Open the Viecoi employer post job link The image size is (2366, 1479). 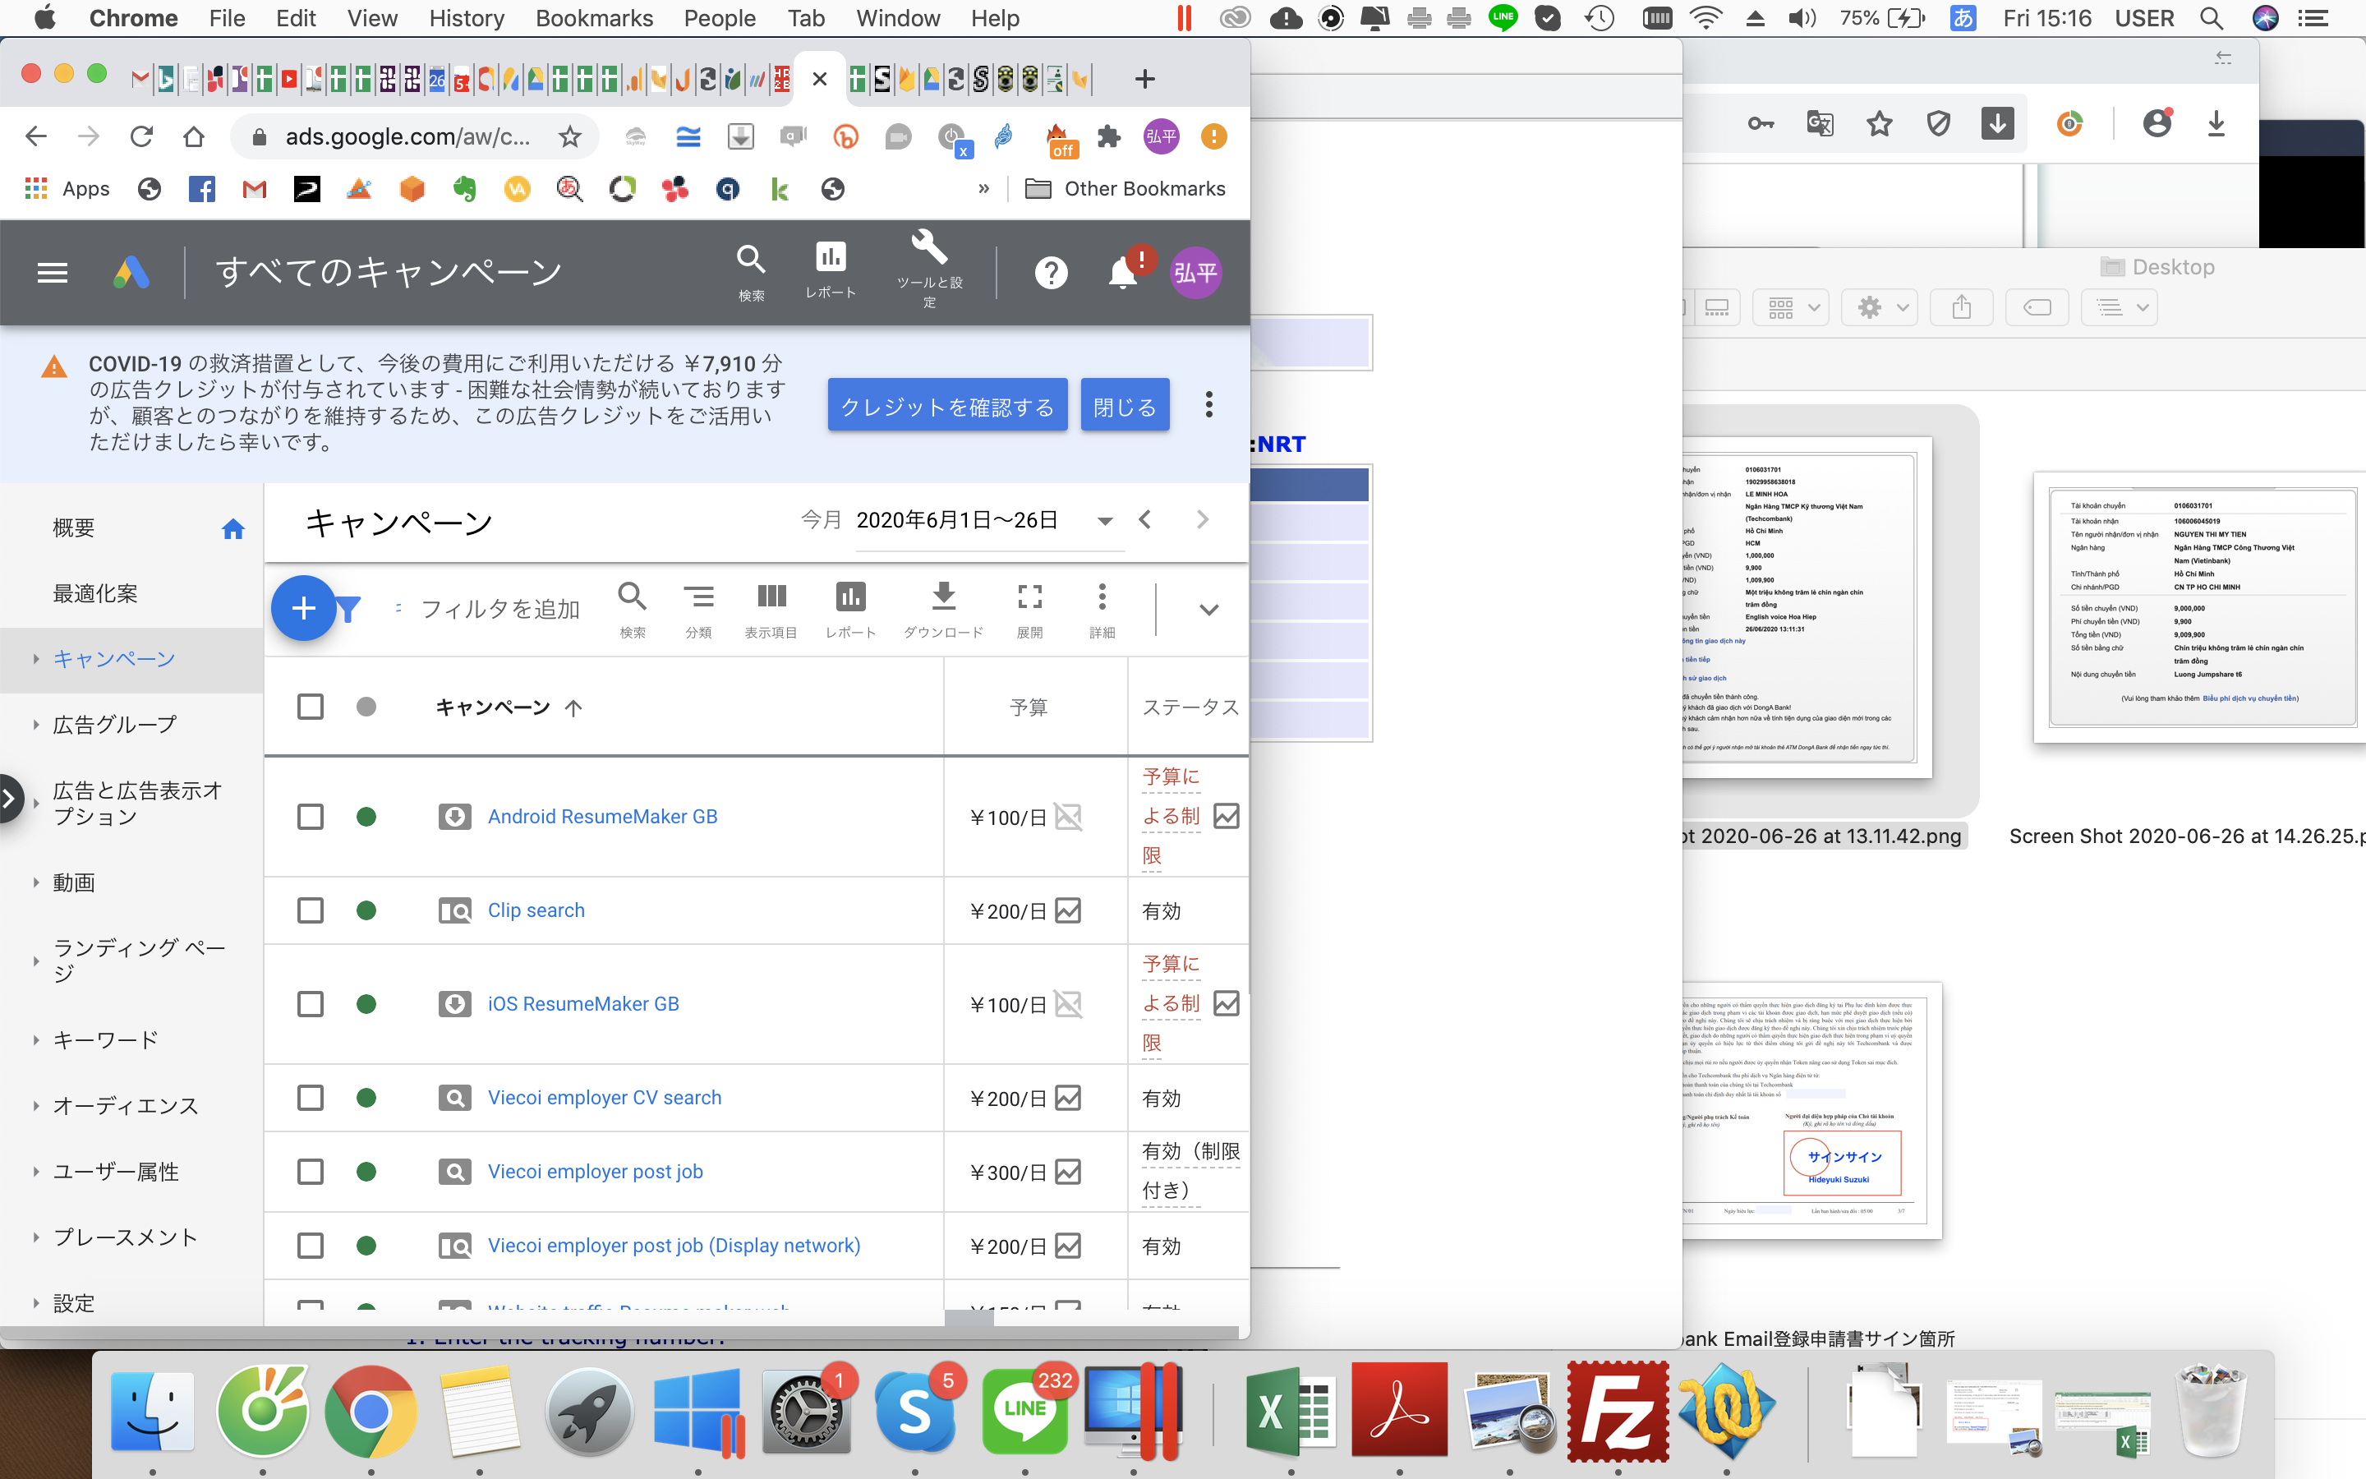point(595,1172)
